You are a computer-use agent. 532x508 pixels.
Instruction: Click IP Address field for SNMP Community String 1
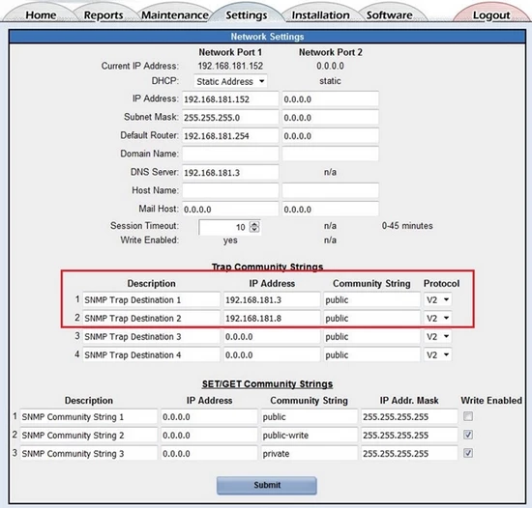point(209,416)
